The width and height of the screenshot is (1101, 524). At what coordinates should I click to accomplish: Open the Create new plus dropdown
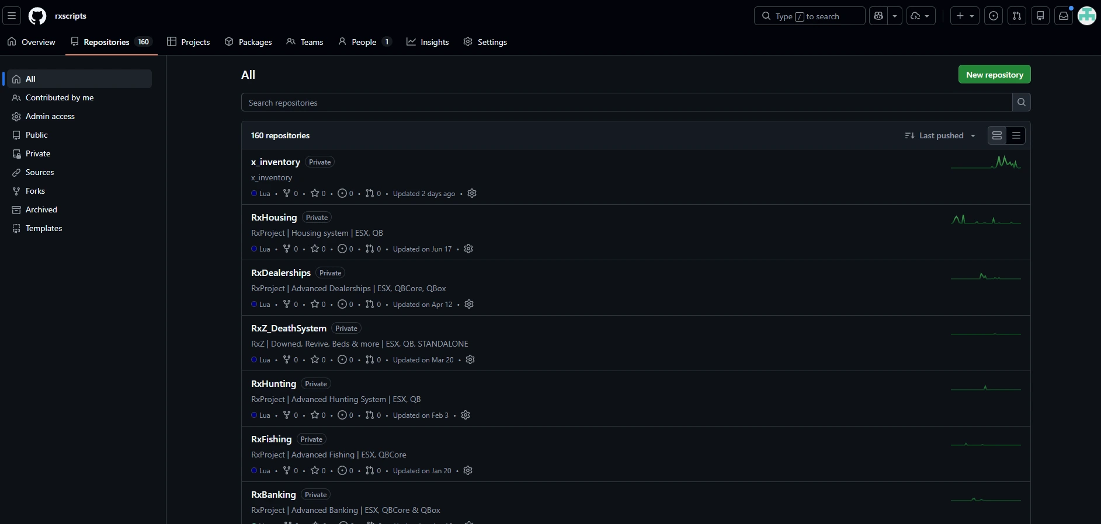pyautogui.click(x=965, y=16)
